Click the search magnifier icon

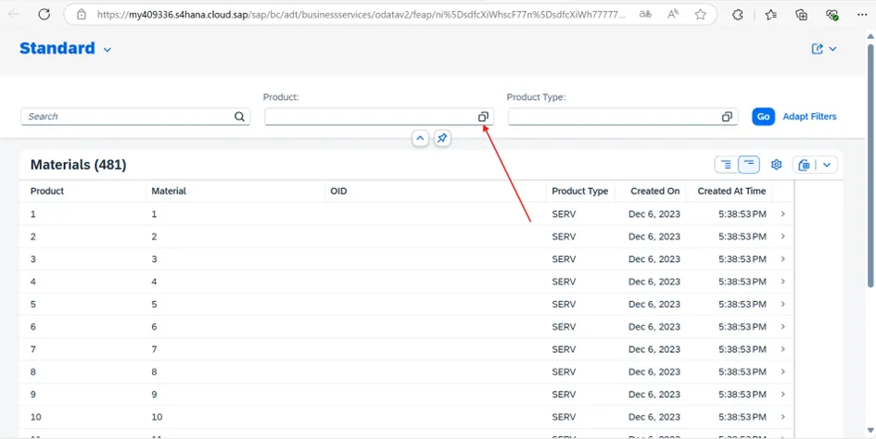click(x=239, y=117)
